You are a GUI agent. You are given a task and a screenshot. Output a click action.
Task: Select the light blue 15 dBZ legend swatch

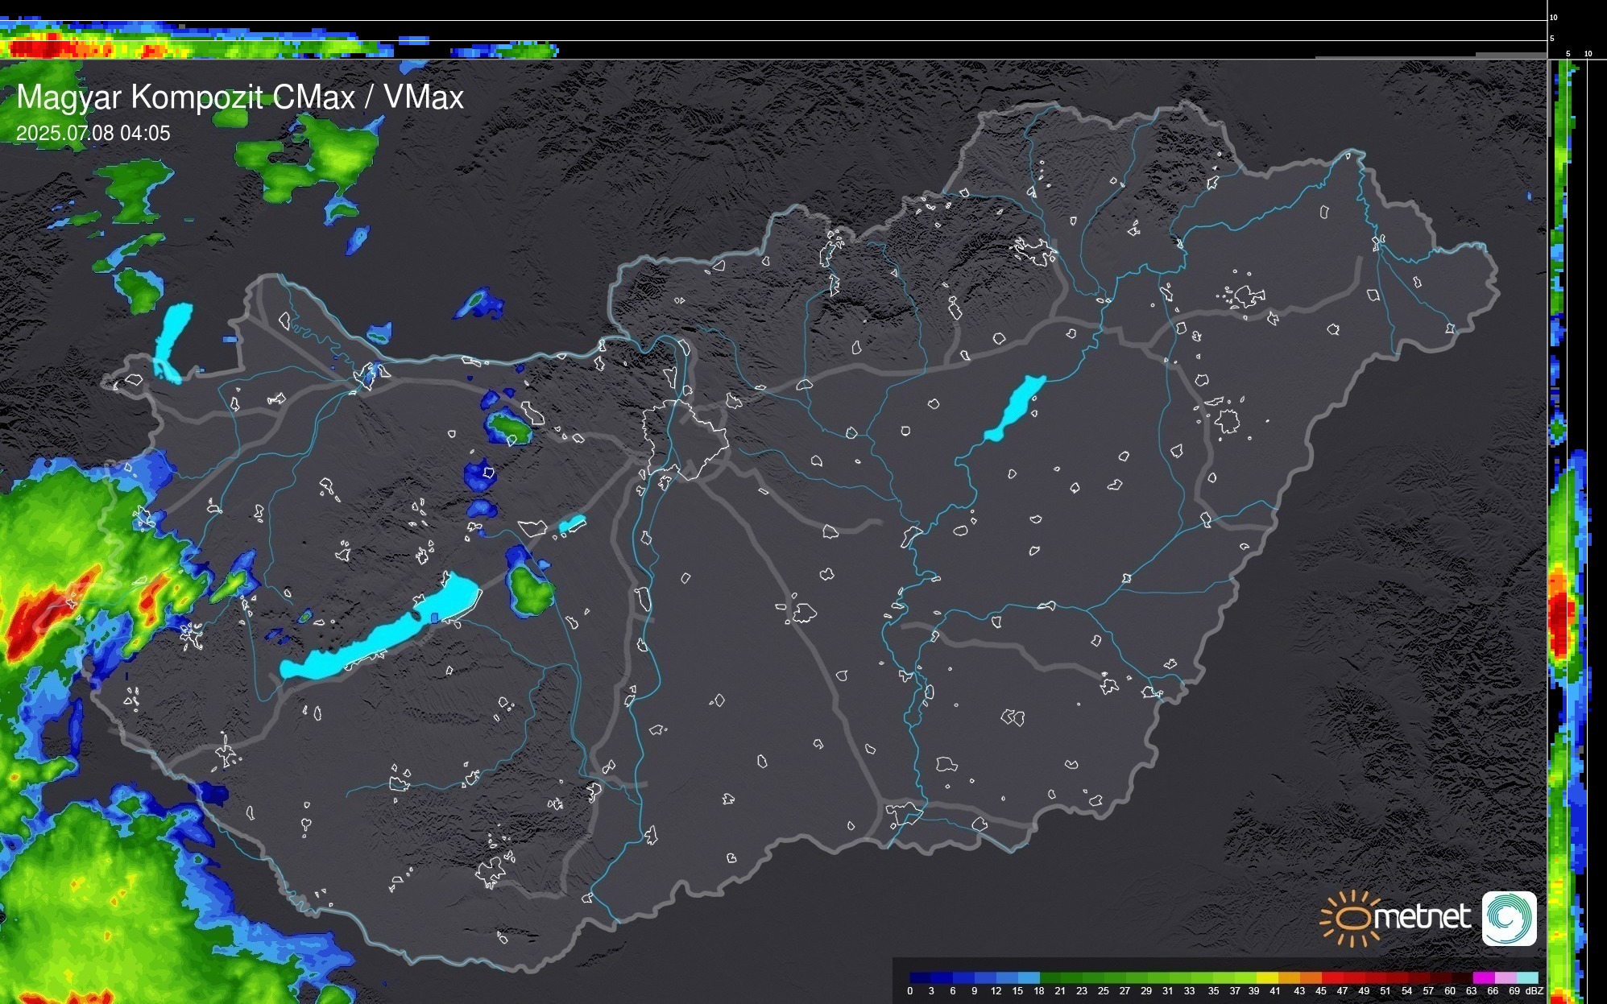[x=1028, y=977]
